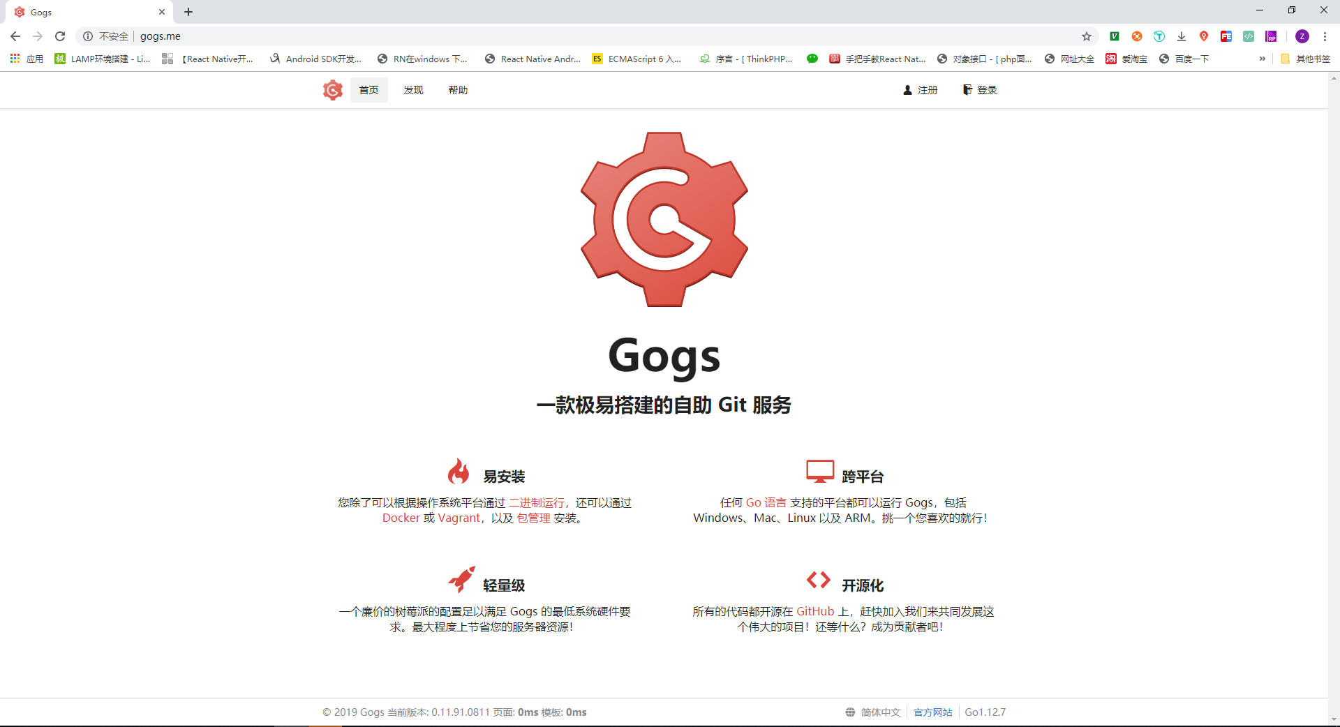This screenshot has height=727, width=1340.
Task: Click the 易安装 heading
Action: [x=504, y=477]
